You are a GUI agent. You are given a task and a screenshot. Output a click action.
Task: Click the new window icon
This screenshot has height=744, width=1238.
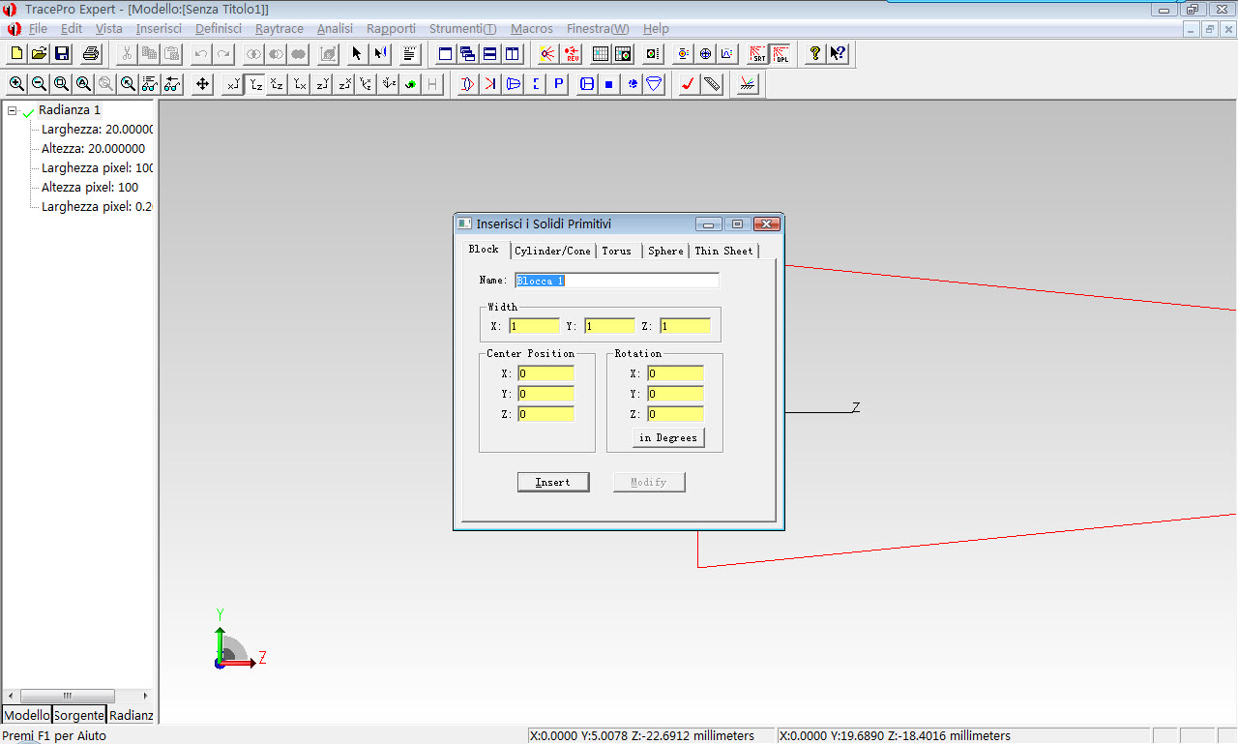(446, 53)
